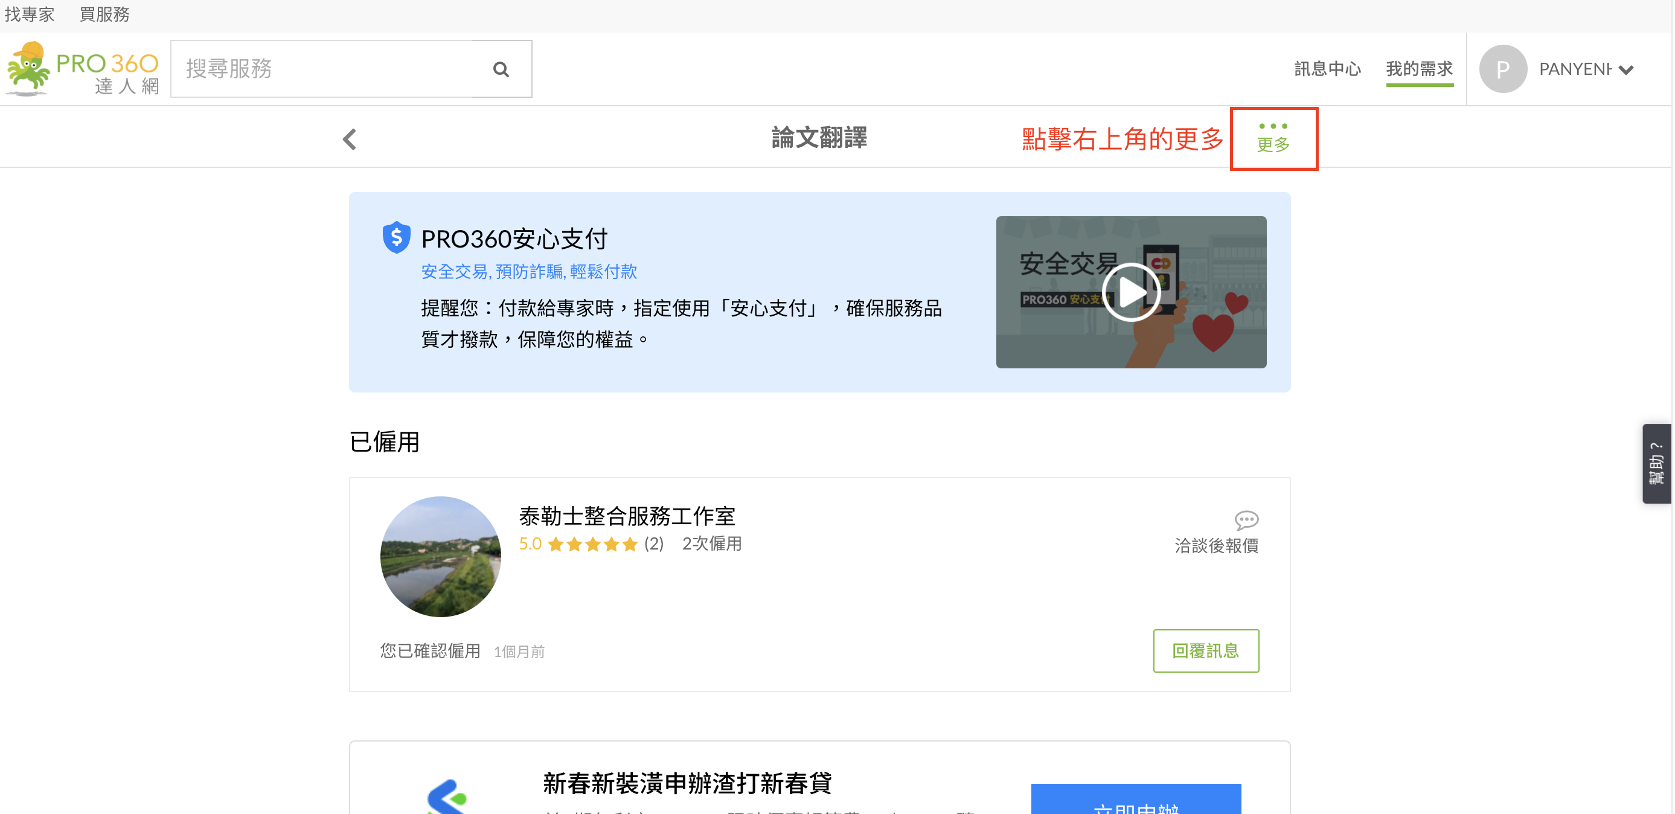Open the 買服務 menu
Screen dimensions: 1675x814
coord(104,14)
